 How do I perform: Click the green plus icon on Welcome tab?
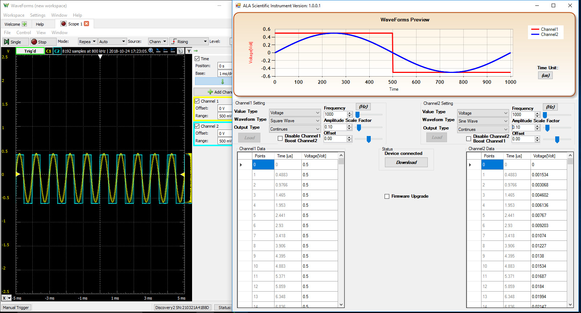pyautogui.click(x=24, y=24)
